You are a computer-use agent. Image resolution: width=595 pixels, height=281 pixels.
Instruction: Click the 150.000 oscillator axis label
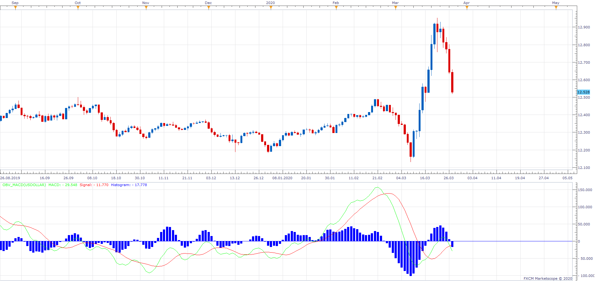pyautogui.click(x=585, y=190)
